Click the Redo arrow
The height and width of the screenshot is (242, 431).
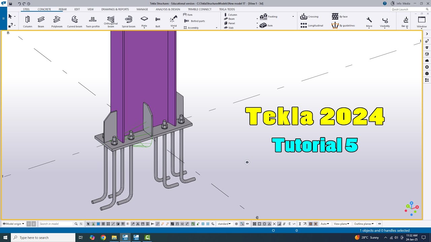tap(24, 4)
